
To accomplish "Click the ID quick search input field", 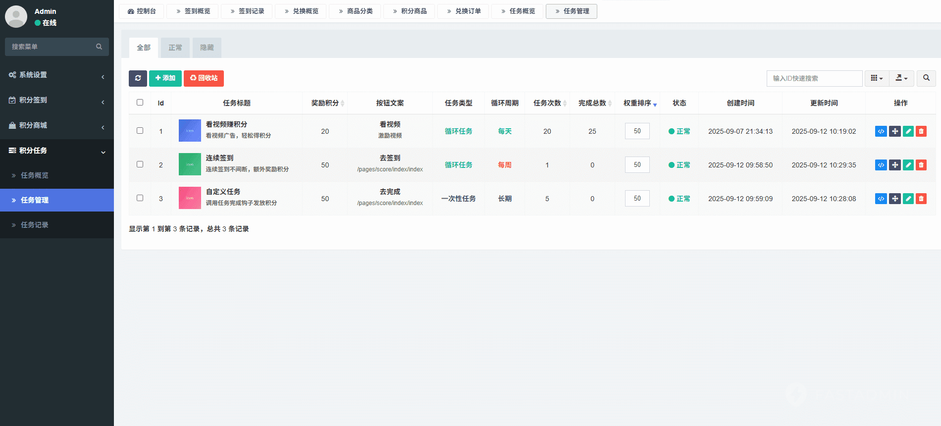I will [x=814, y=78].
